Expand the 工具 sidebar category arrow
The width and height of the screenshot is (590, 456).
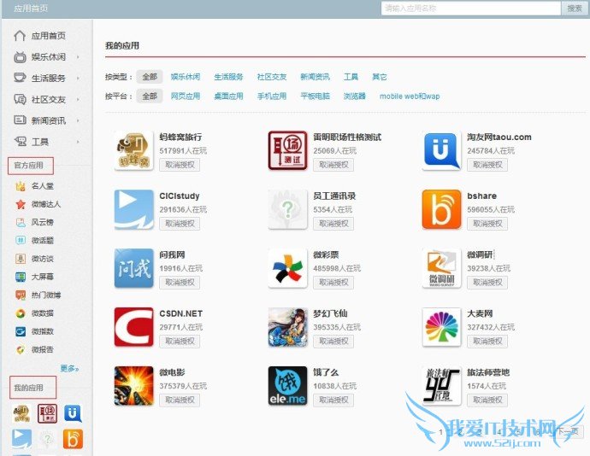click(79, 142)
